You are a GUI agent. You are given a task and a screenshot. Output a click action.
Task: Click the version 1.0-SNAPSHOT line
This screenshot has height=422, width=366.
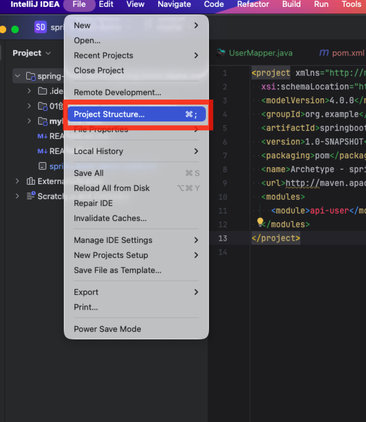pyautogui.click(x=313, y=142)
